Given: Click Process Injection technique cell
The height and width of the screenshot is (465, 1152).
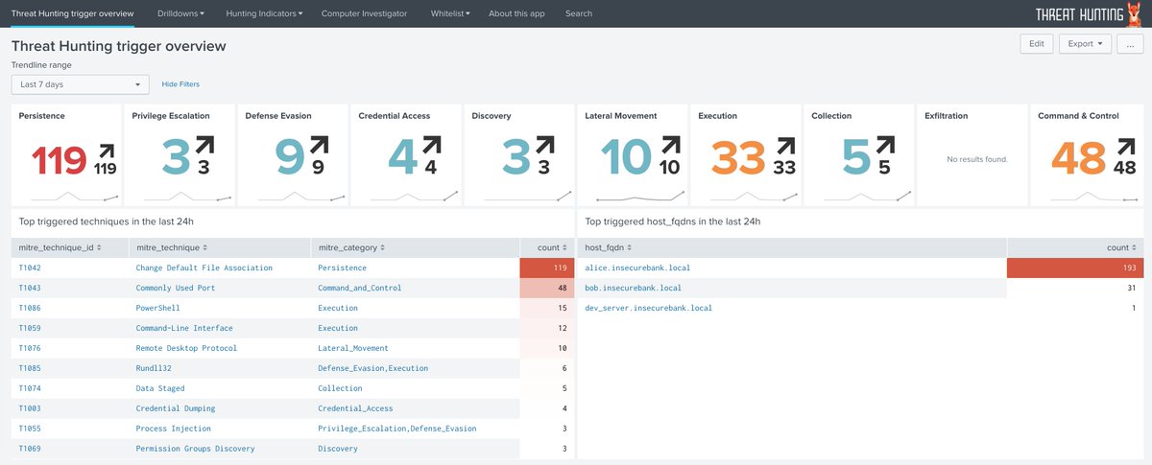Looking at the screenshot, I should pyautogui.click(x=174, y=429).
